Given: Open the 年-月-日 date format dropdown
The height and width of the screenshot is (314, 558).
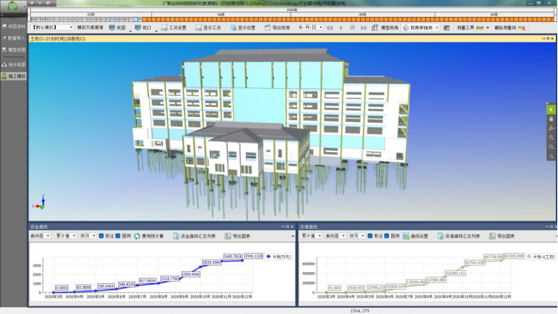Looking at the screenshot, I should tap(310, 27).
